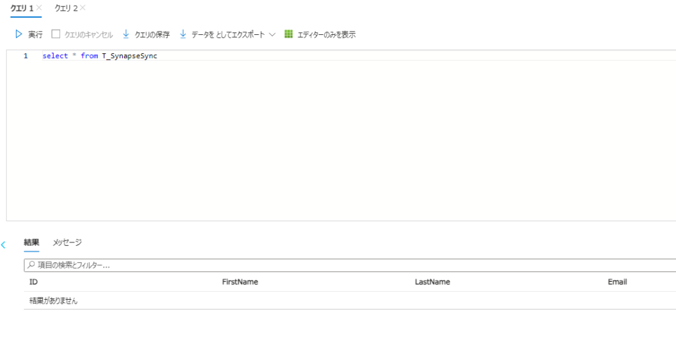Click the magnifier icon in results filter
Image resolution: width=676 pixels, height=353 pixels.
pos(30,265)
